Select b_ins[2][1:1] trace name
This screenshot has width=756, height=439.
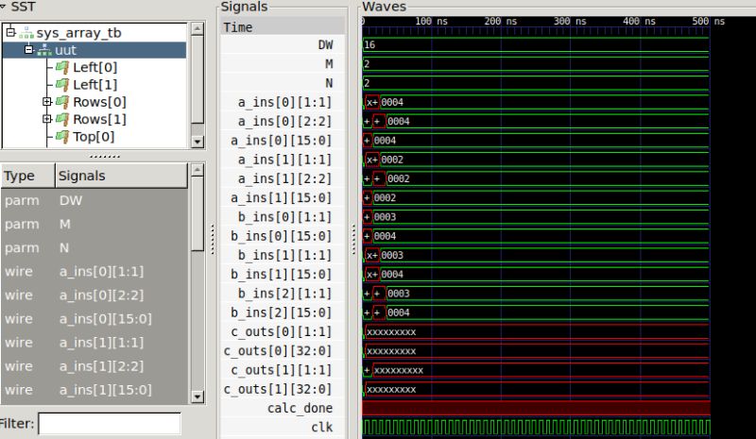[x=285, y=294]
